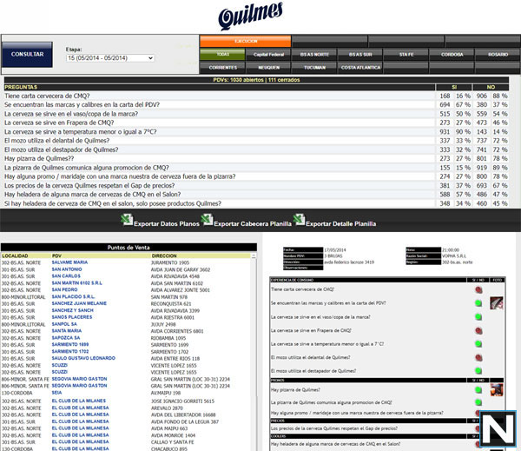521x451 pixels.
Task: Open the Etapa dropdown showing 15 (05/2014)
Action: [110, 58]
